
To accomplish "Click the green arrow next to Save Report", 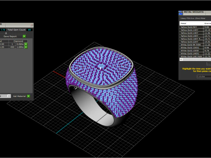I will coord(24,36).
